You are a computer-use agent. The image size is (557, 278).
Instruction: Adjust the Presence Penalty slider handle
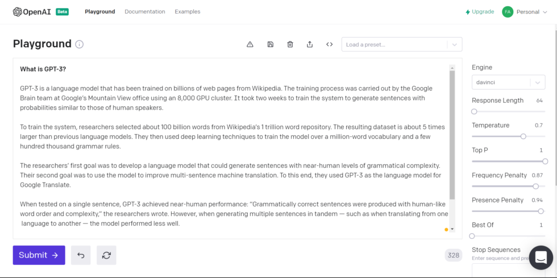(541, 211)
